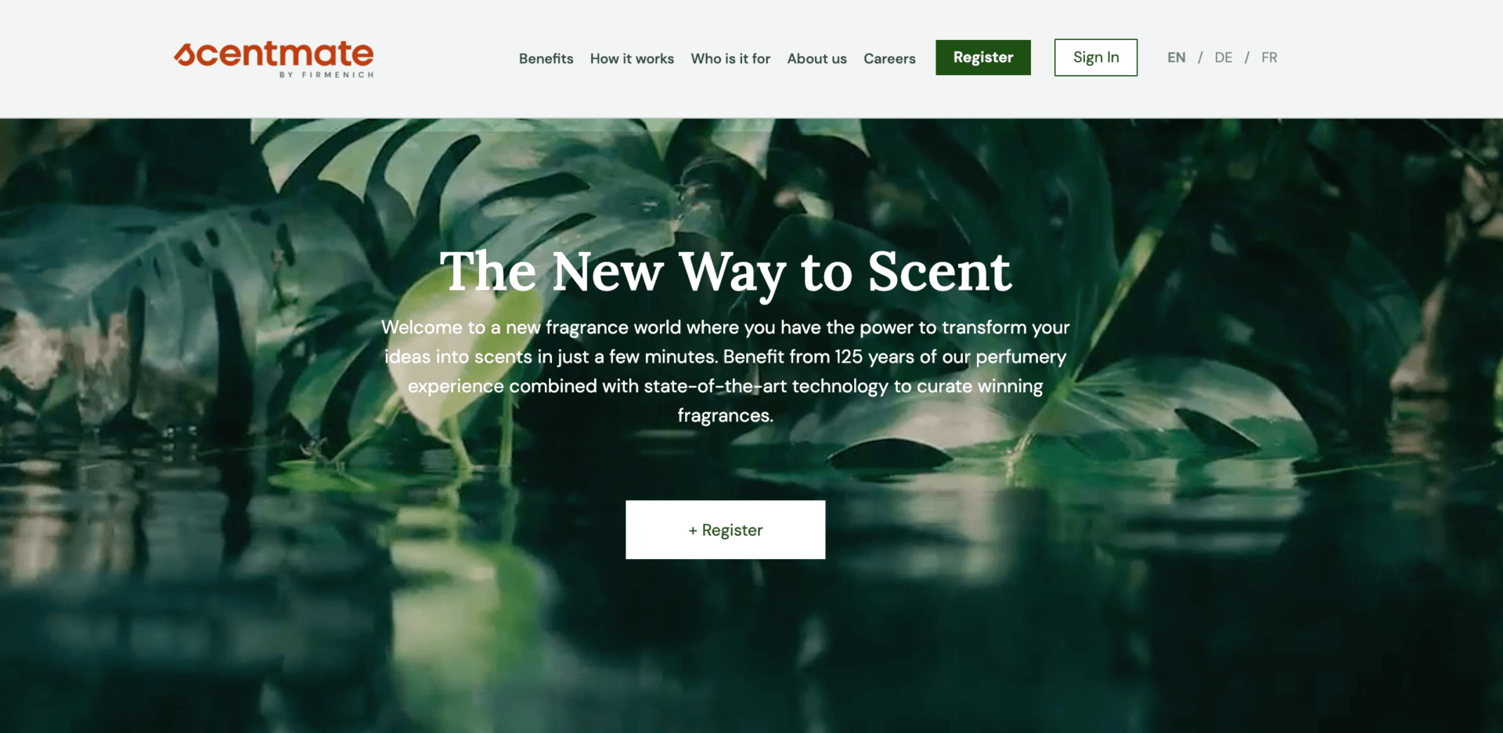Click the green Register button in the header
This screenshot has width=1503, height=733.
[x=983, y=57]
